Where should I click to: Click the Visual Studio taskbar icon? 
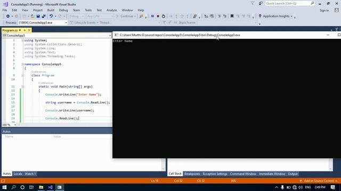coord(50,187)
